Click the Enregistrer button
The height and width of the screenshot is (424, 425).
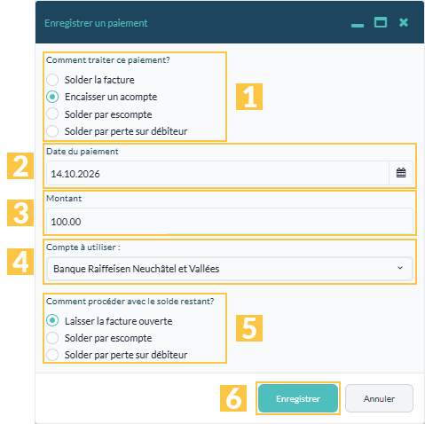click(298, 398)
